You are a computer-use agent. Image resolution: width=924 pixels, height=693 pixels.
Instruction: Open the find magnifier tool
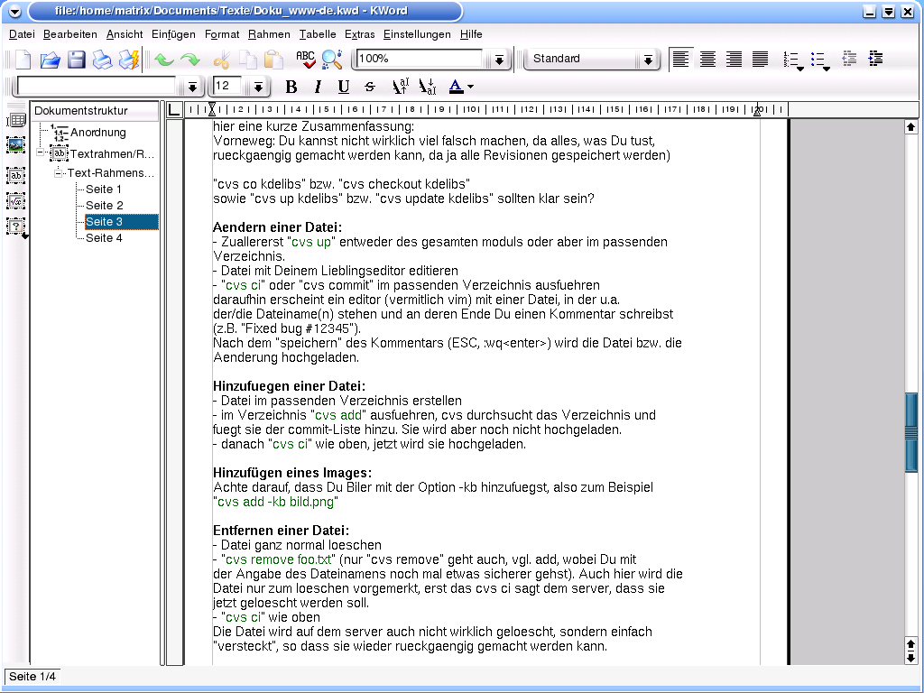[x=332, y=60]
